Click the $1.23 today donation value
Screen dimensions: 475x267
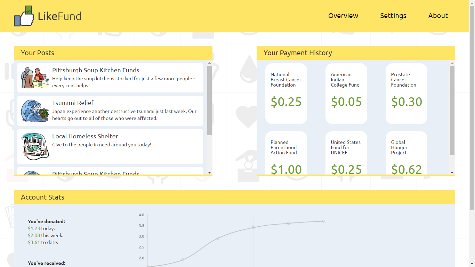[34, 228]
